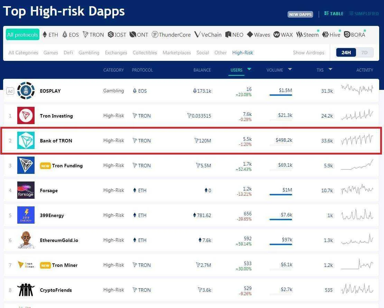This screenshot has height=308, width=384.
Task: Open the Marketplaces category
Action: click(x=177, y=53)
